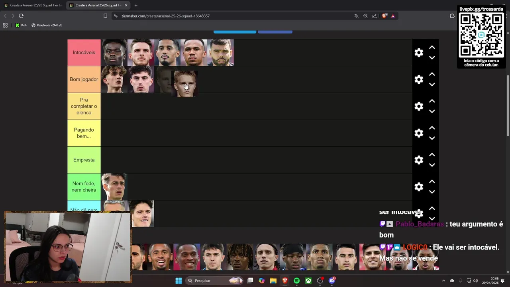Viewport: 510px width, 287px height.
Task: Switch to first Create a Arsenal 25/26 tab
Action: 33,5
